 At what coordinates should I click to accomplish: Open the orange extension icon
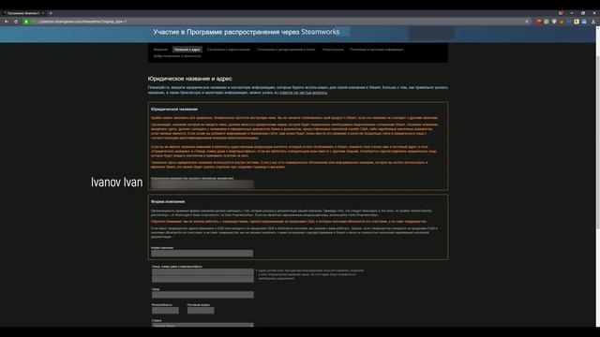tap(562, 22)
